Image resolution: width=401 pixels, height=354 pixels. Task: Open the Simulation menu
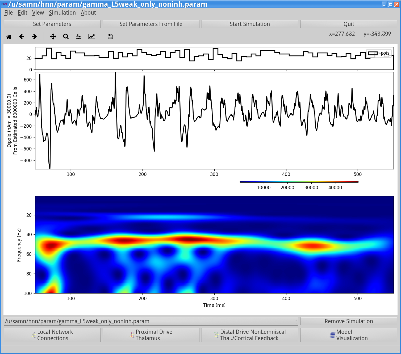(62, 13)
